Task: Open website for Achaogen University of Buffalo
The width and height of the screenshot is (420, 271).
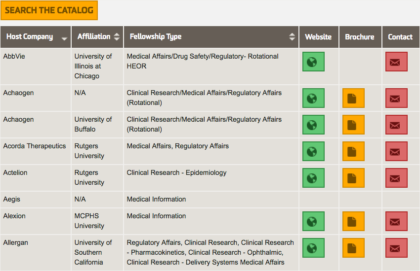Action: (x=313, y=125)
